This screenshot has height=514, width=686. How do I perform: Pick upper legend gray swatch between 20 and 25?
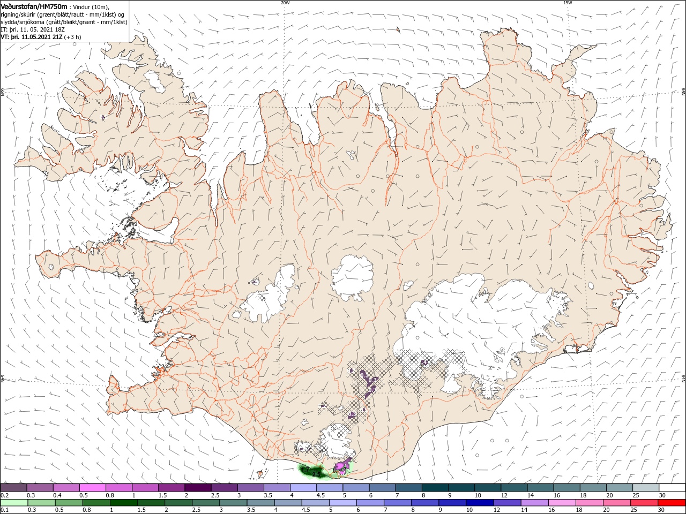[620, 488]
